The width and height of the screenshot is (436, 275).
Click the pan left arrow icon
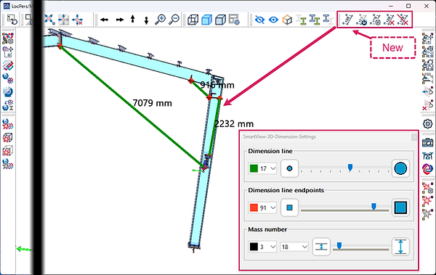point(104,20)
